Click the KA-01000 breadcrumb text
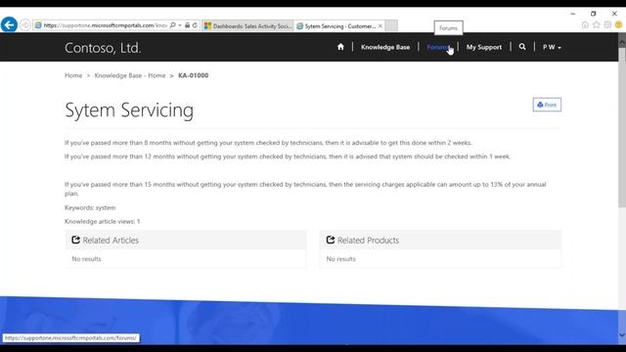 coord(194,75)
